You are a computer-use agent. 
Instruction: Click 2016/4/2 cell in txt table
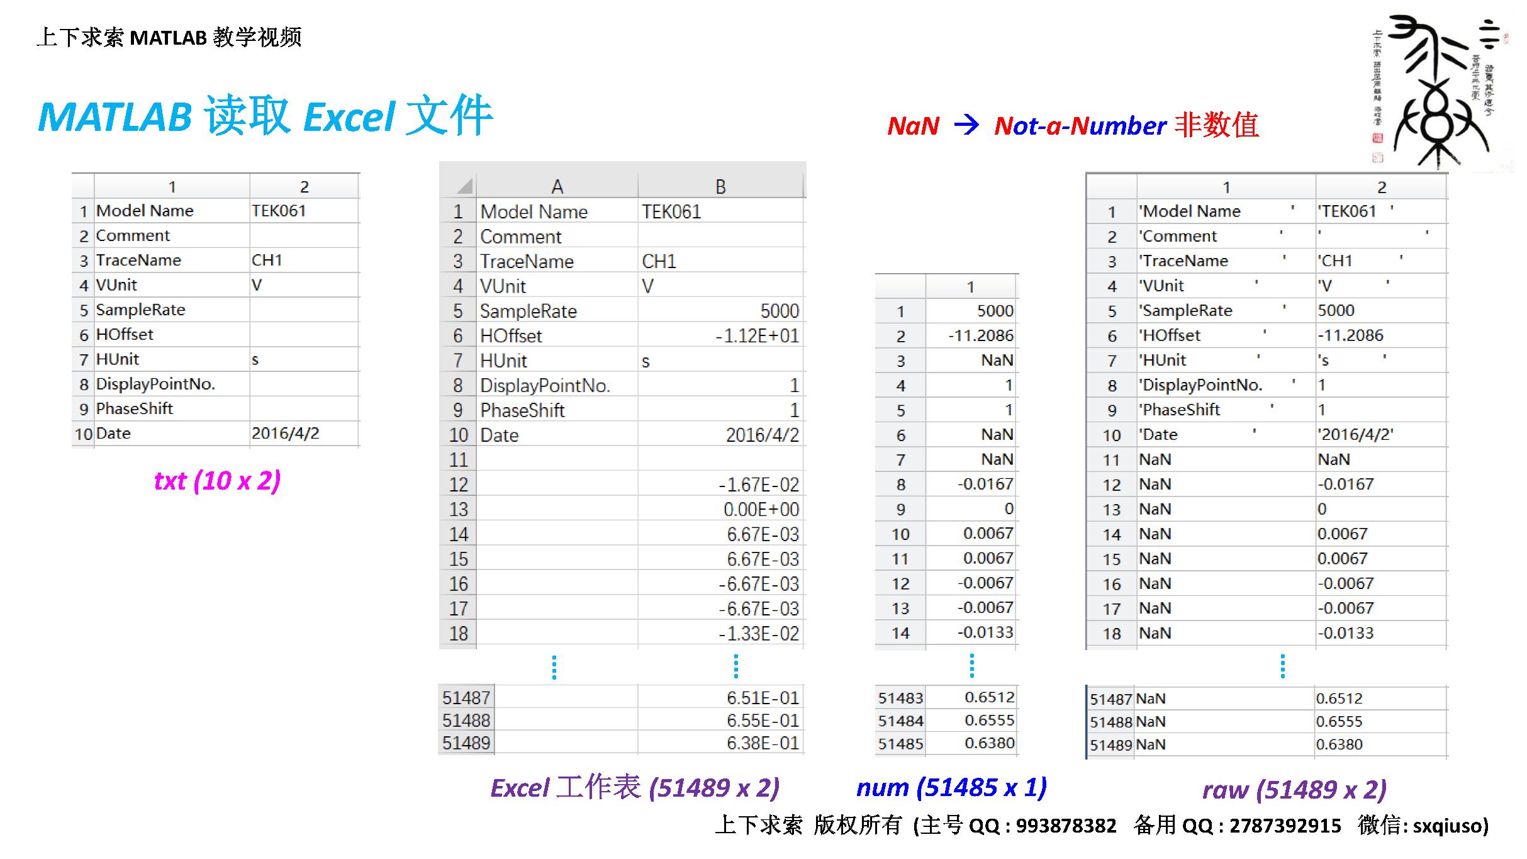point(286,434)
